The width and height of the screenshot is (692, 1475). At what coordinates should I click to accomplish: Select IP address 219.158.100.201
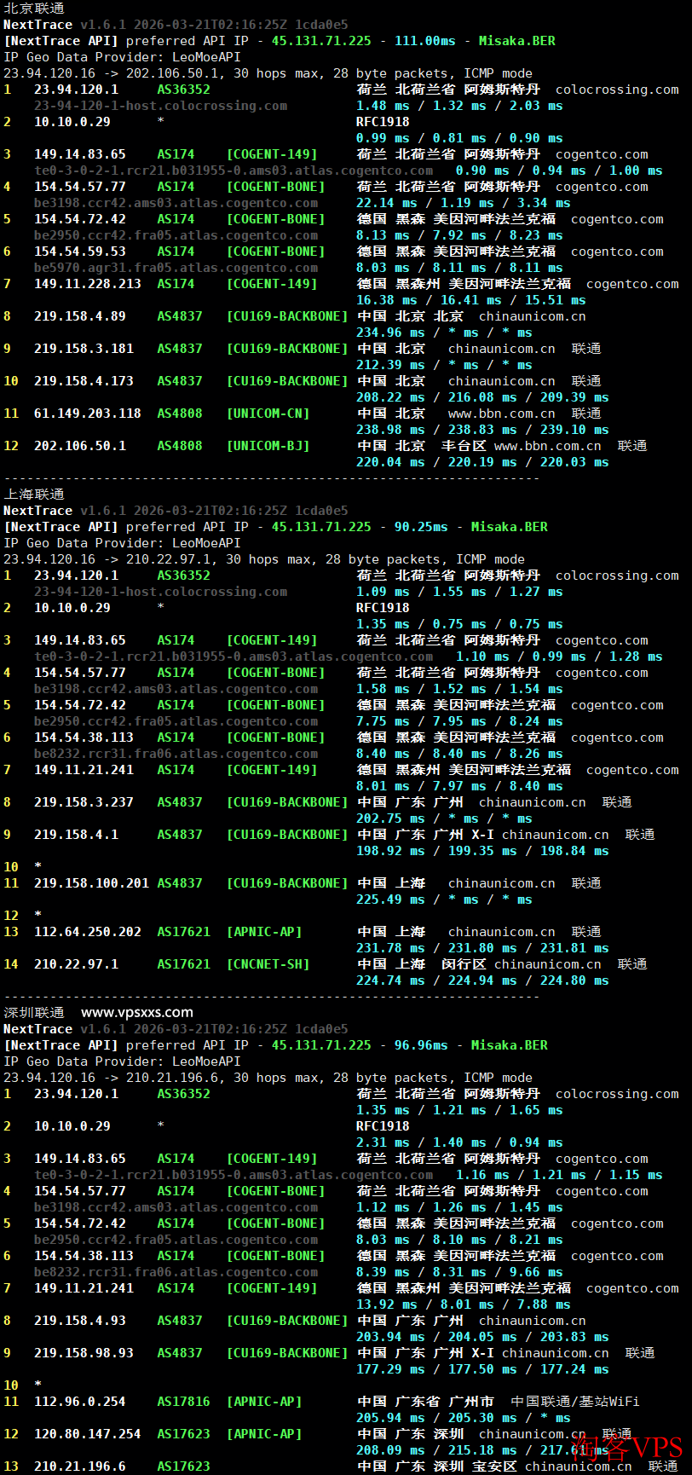point(91,883)
